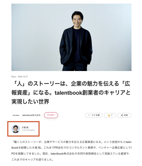This screenshot has height=166, width=142.
Task: Select the author name 大堀 航
Action: point(25,127)
